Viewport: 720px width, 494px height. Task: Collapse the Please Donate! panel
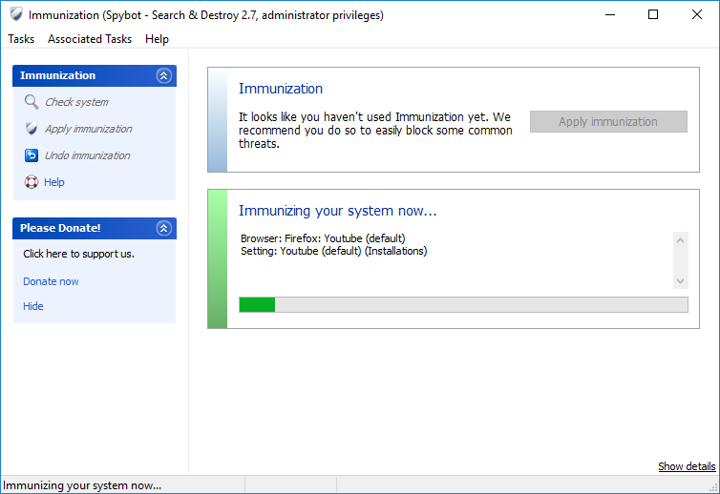[x=163, y=228]
